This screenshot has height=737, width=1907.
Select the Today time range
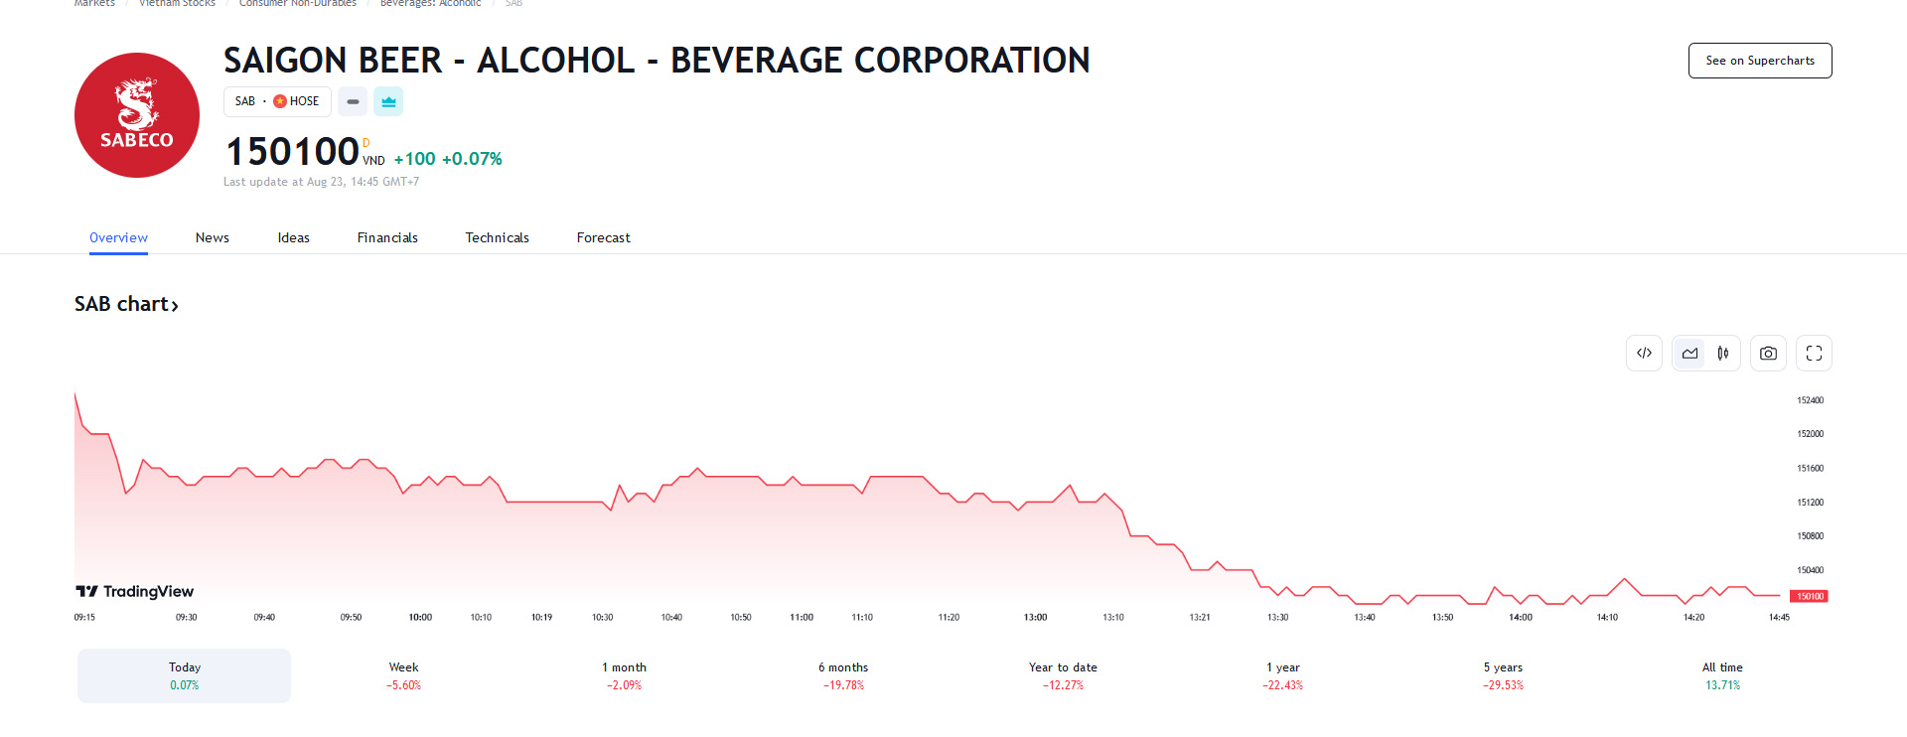point(184,675)
